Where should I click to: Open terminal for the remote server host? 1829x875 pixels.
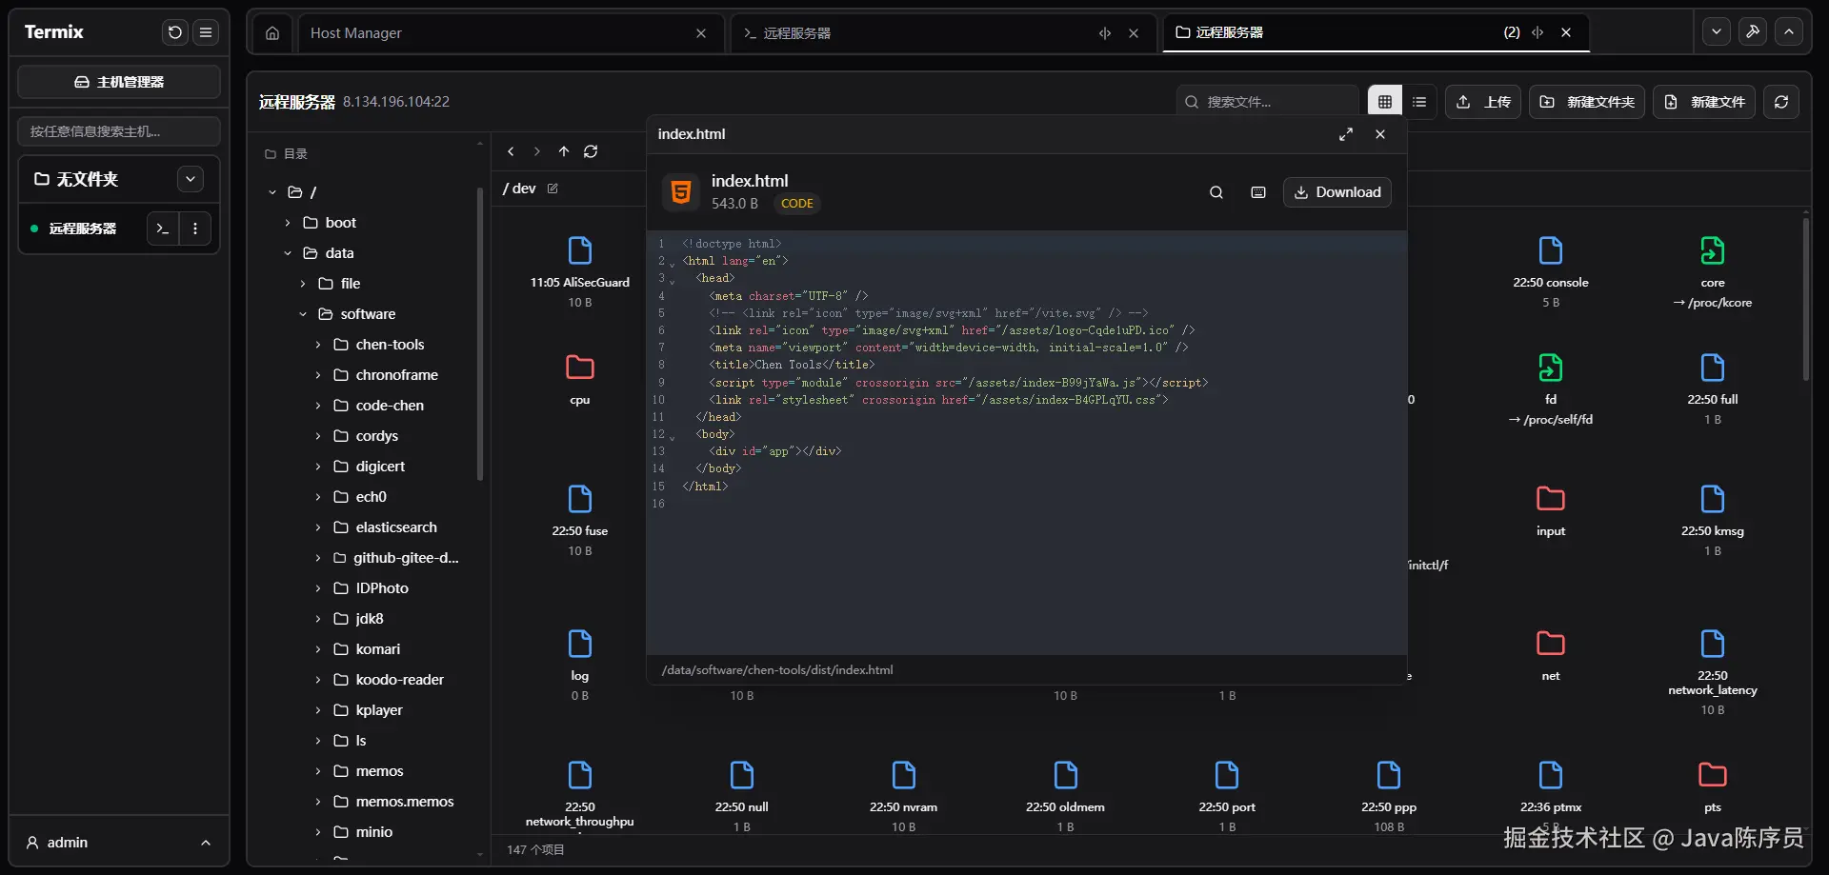pyautogui.click(x=163, y=229)
